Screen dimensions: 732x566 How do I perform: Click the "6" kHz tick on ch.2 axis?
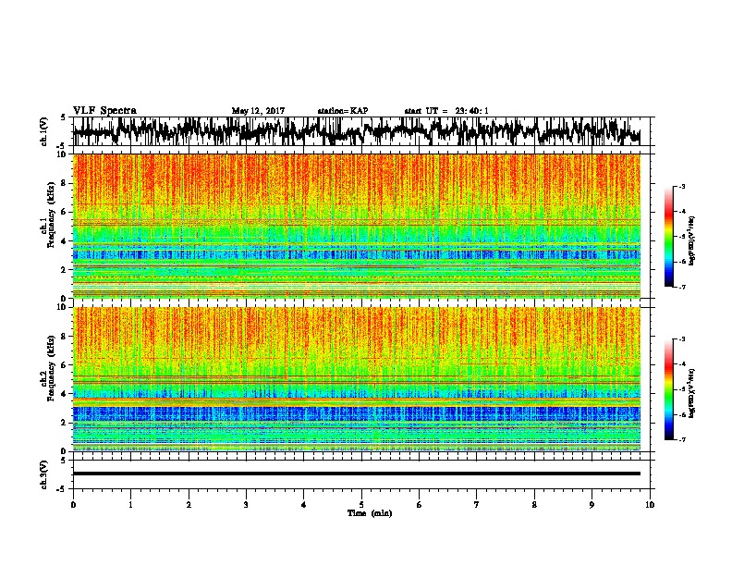click(x=65, y=365)
